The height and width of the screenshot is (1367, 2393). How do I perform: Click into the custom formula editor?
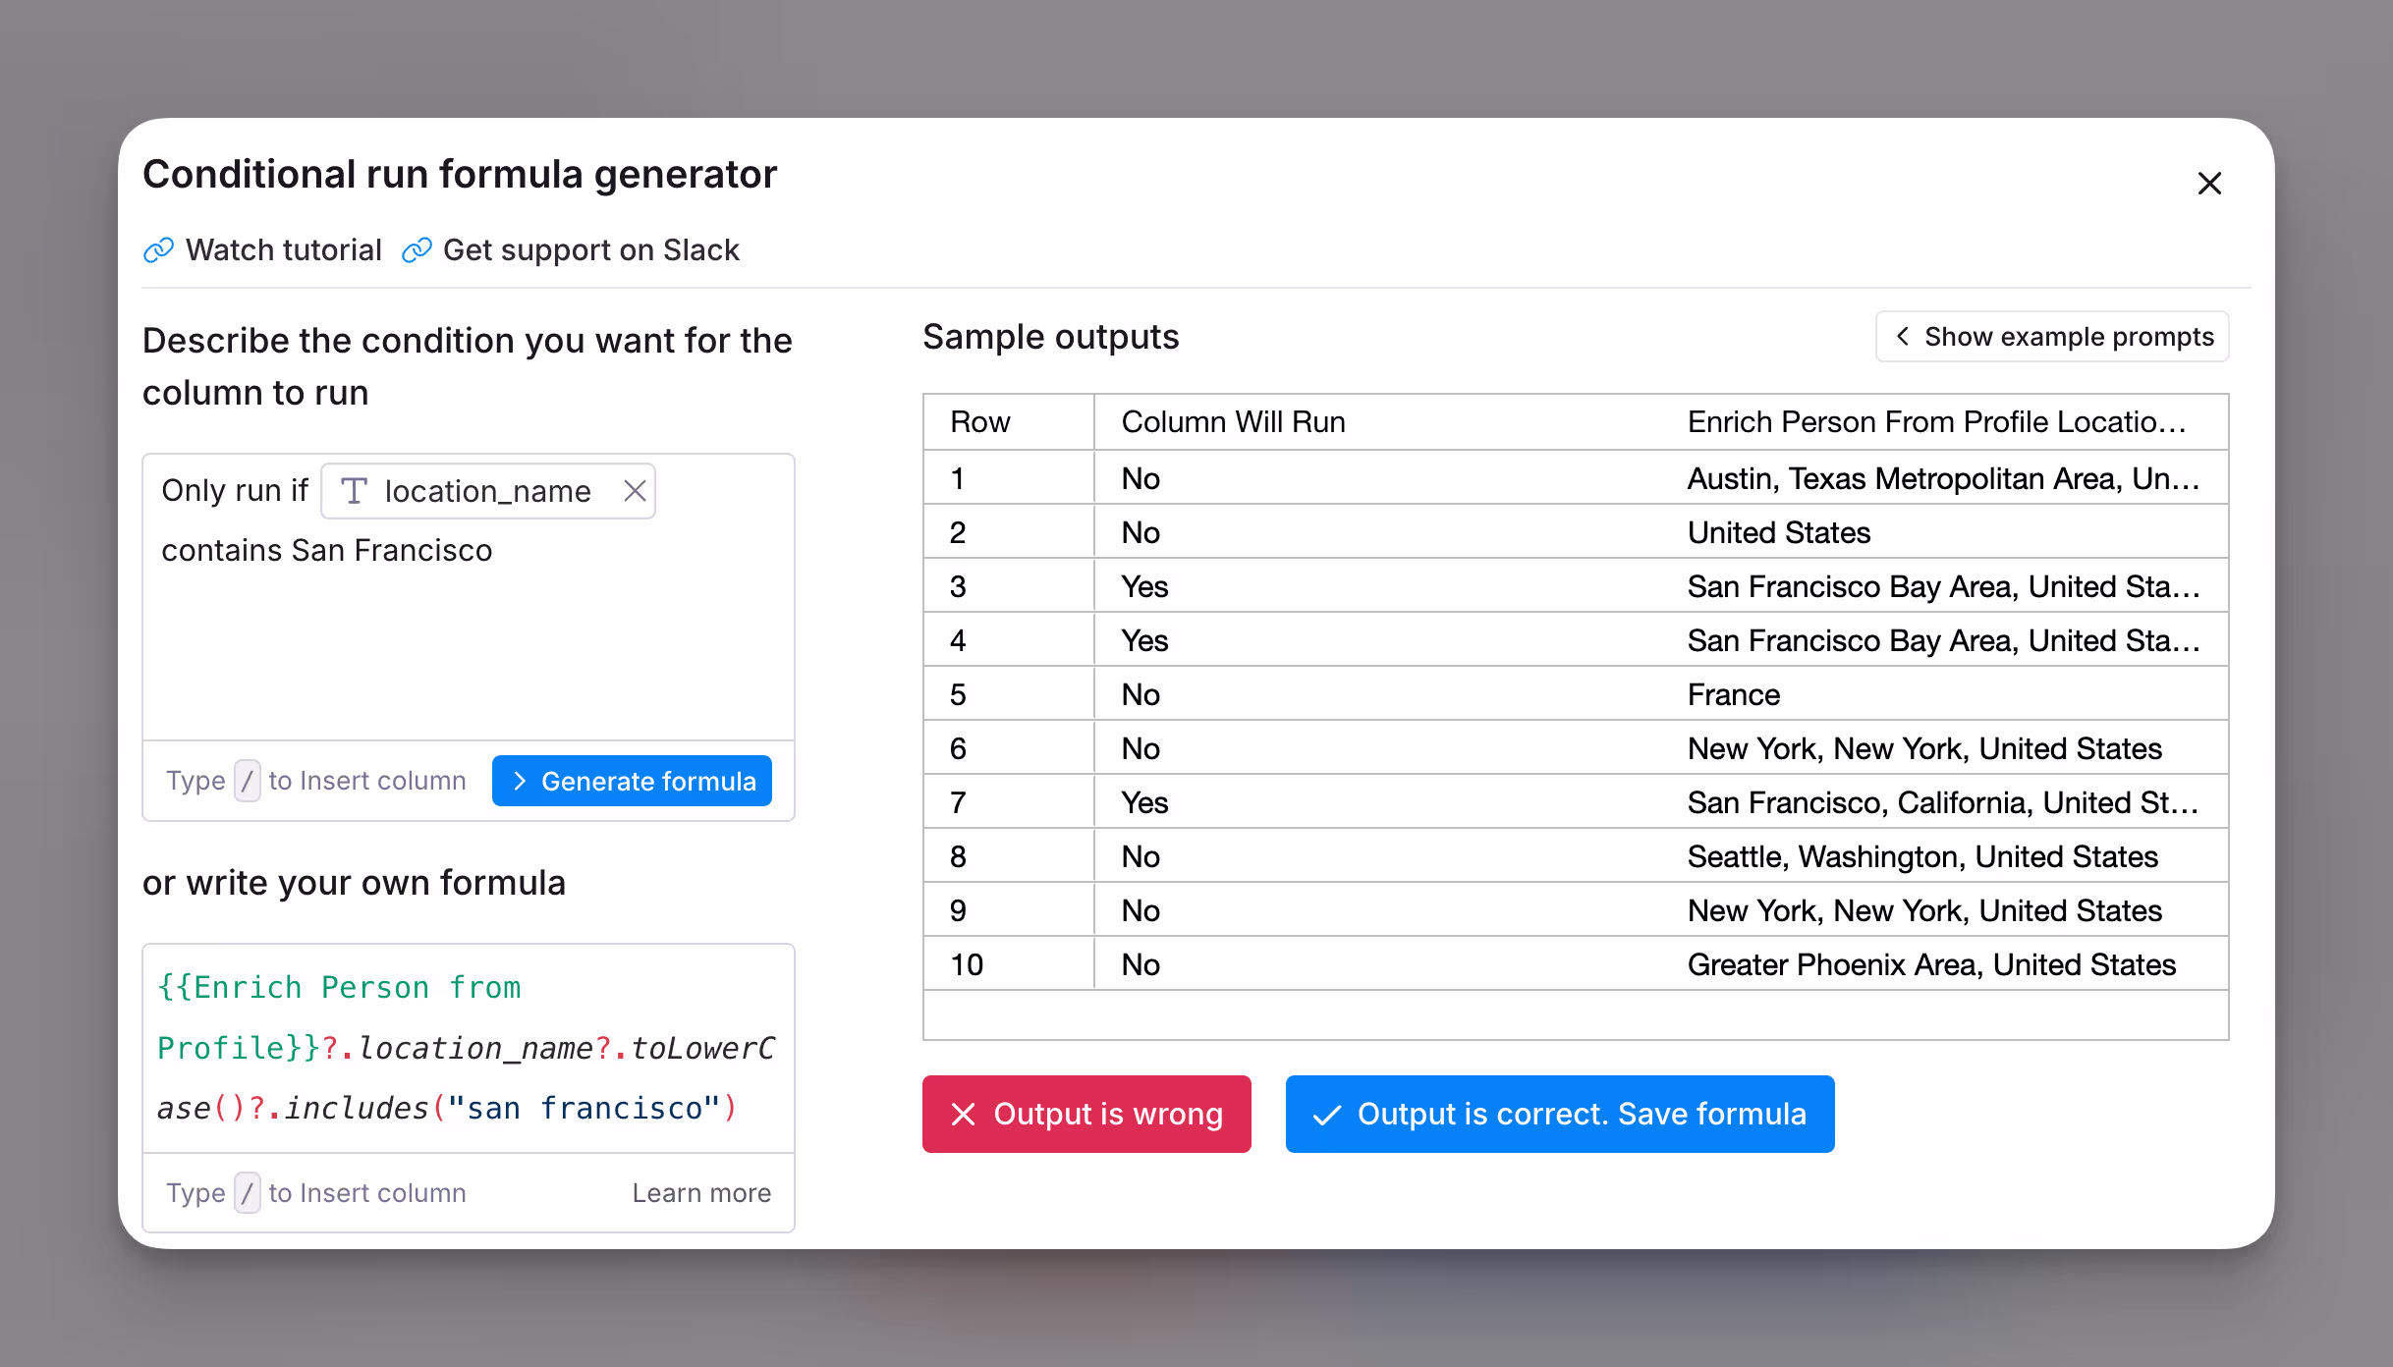(468, 1048)
